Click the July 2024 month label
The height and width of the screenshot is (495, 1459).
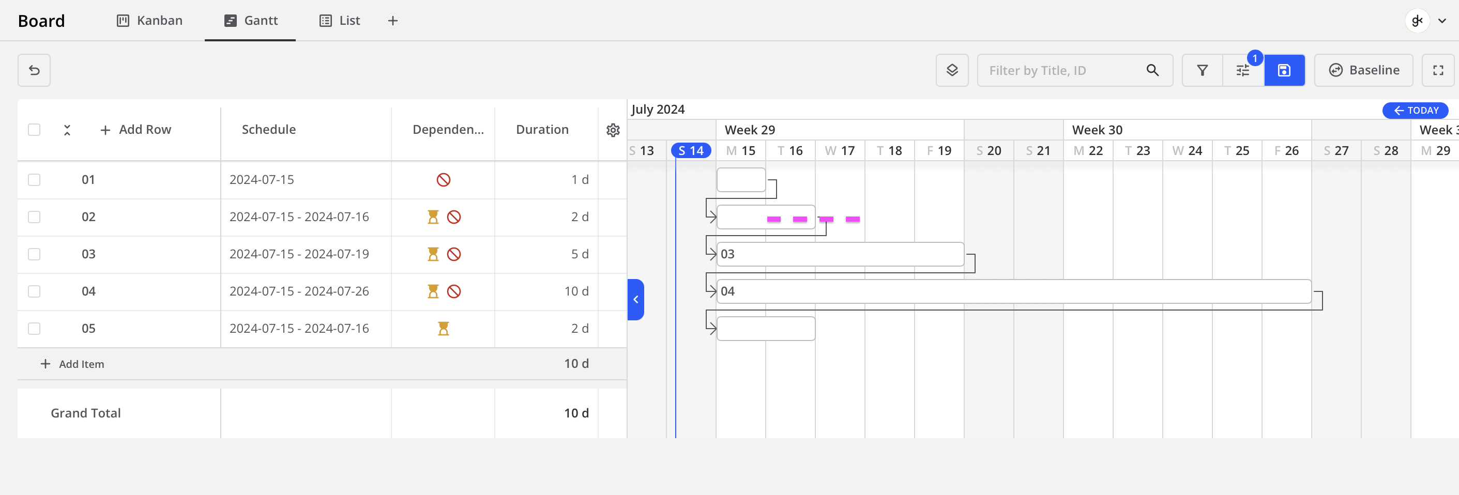click(x=658, y=110)
